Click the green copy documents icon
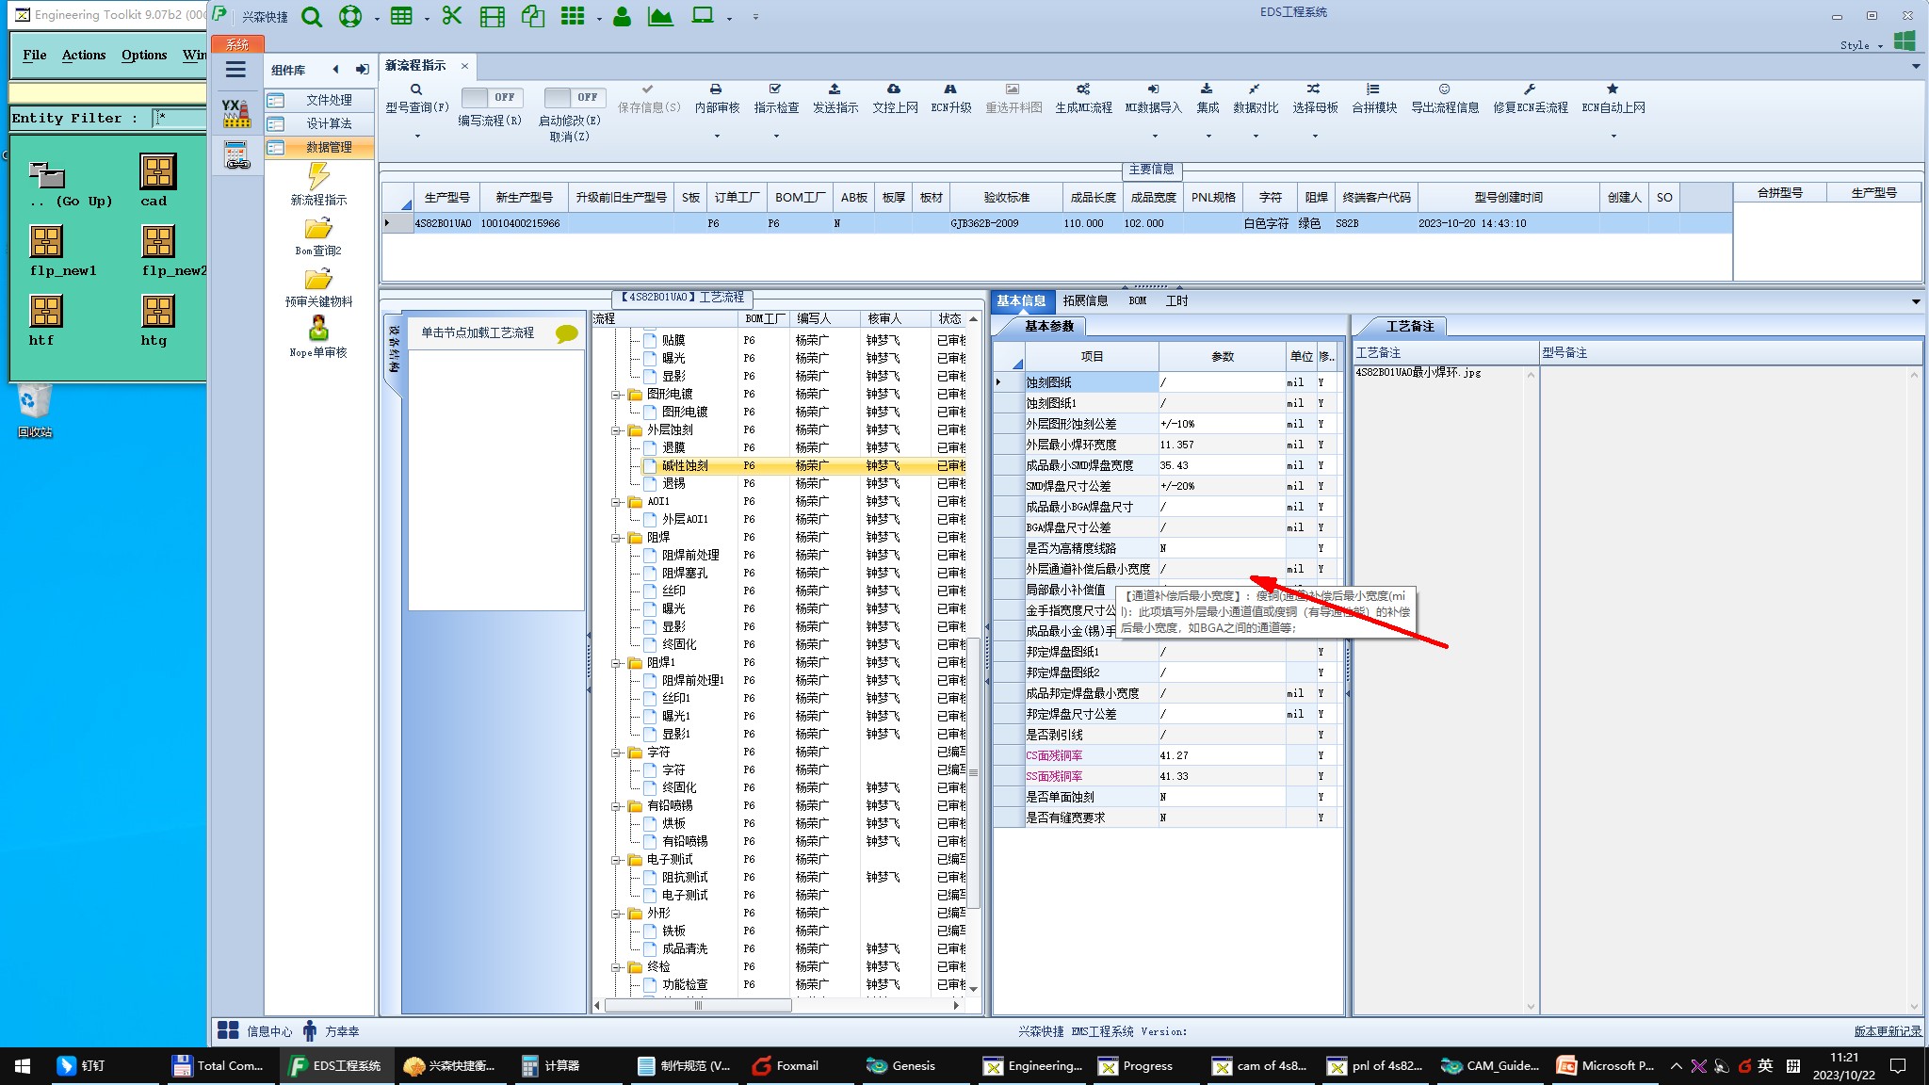Image resolution: width=1929 pixels, height=1085 pixels. click(533, 16)
